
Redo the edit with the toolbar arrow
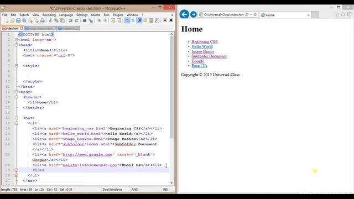(x=76, y=20)
